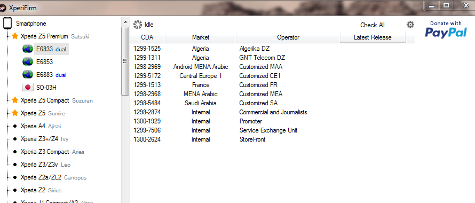Expand Xperia Z2 Sirius

coord(41,190)
